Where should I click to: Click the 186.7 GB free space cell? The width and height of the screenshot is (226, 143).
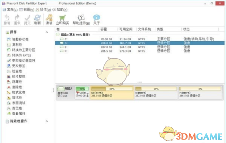(x=125, y=43)
